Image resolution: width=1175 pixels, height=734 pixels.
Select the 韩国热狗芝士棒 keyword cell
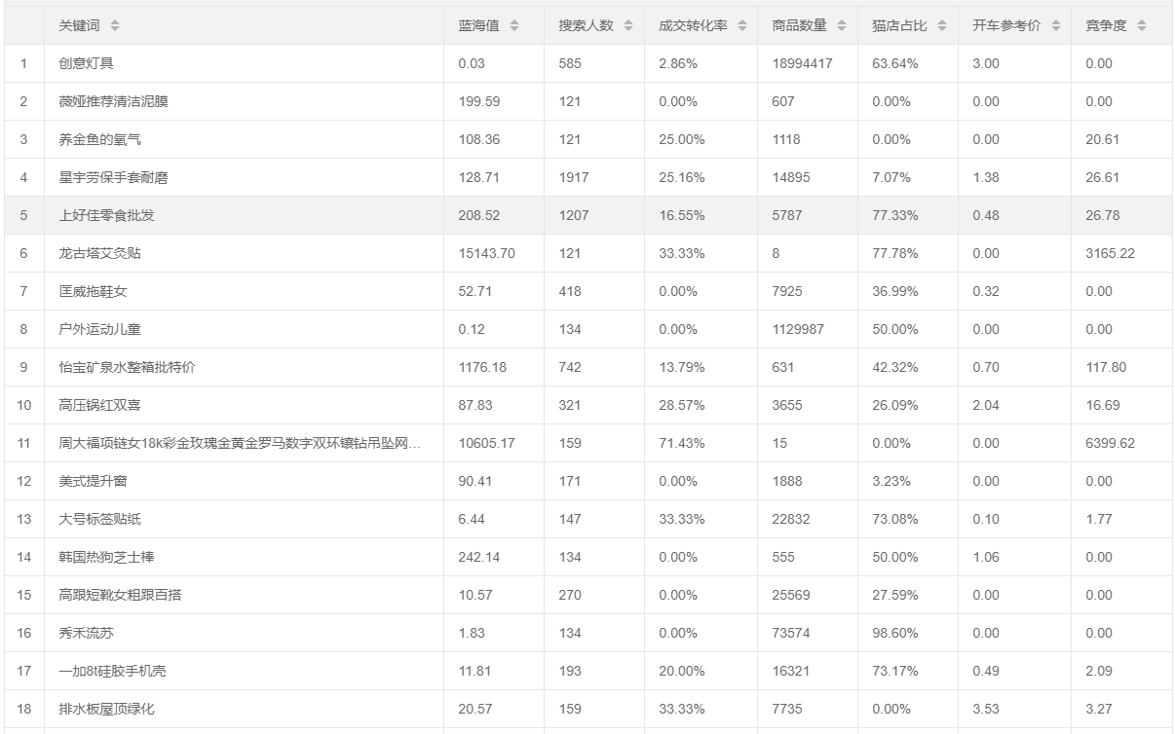tap(106, 557)
